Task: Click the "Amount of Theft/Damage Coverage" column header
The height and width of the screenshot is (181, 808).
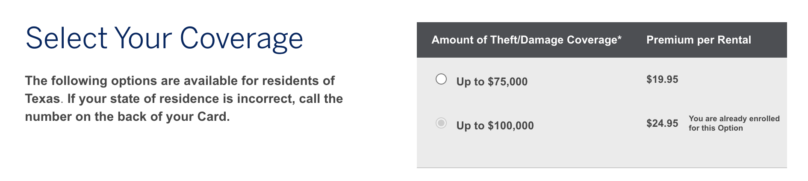Action: coord(524,40)
